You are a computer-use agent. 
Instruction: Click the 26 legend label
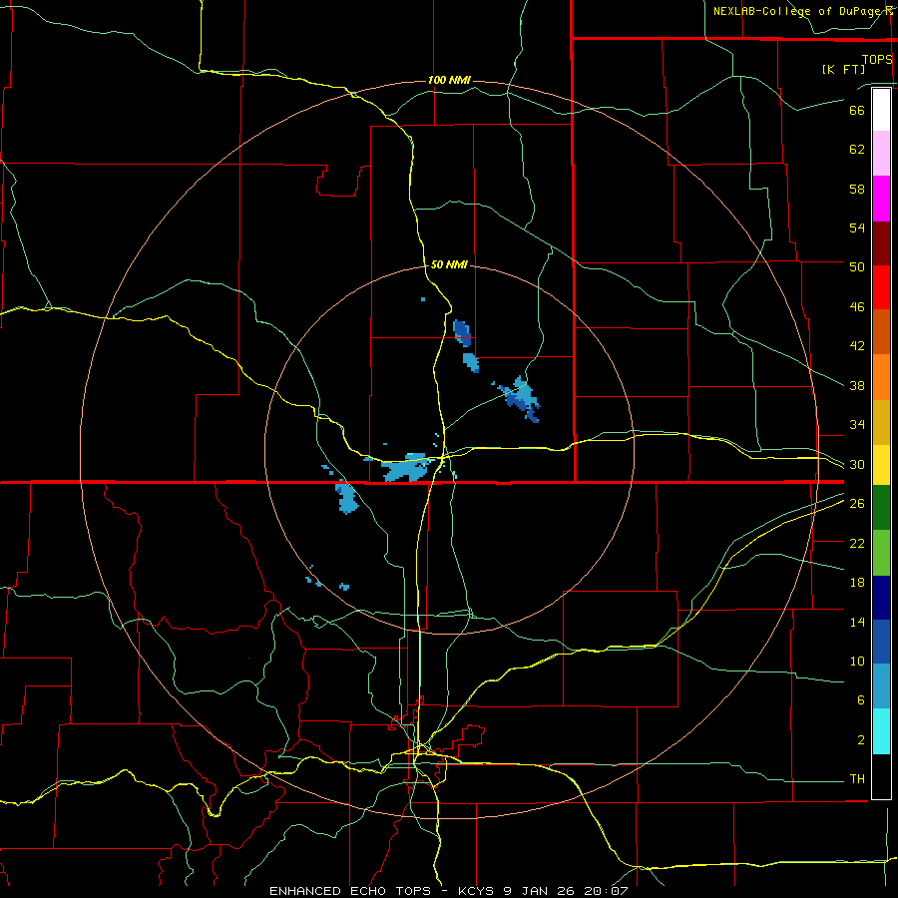click(857, 503)
